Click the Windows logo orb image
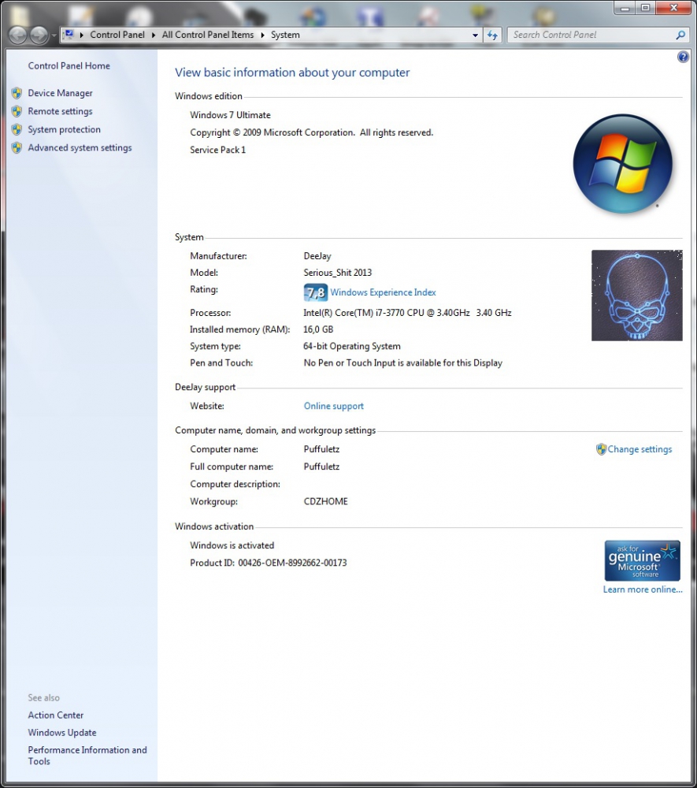 (x=623, y=164)
